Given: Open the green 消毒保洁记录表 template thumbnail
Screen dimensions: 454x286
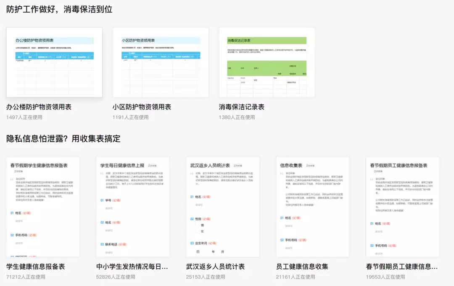Looking at the screenshot, I should 267,62.
